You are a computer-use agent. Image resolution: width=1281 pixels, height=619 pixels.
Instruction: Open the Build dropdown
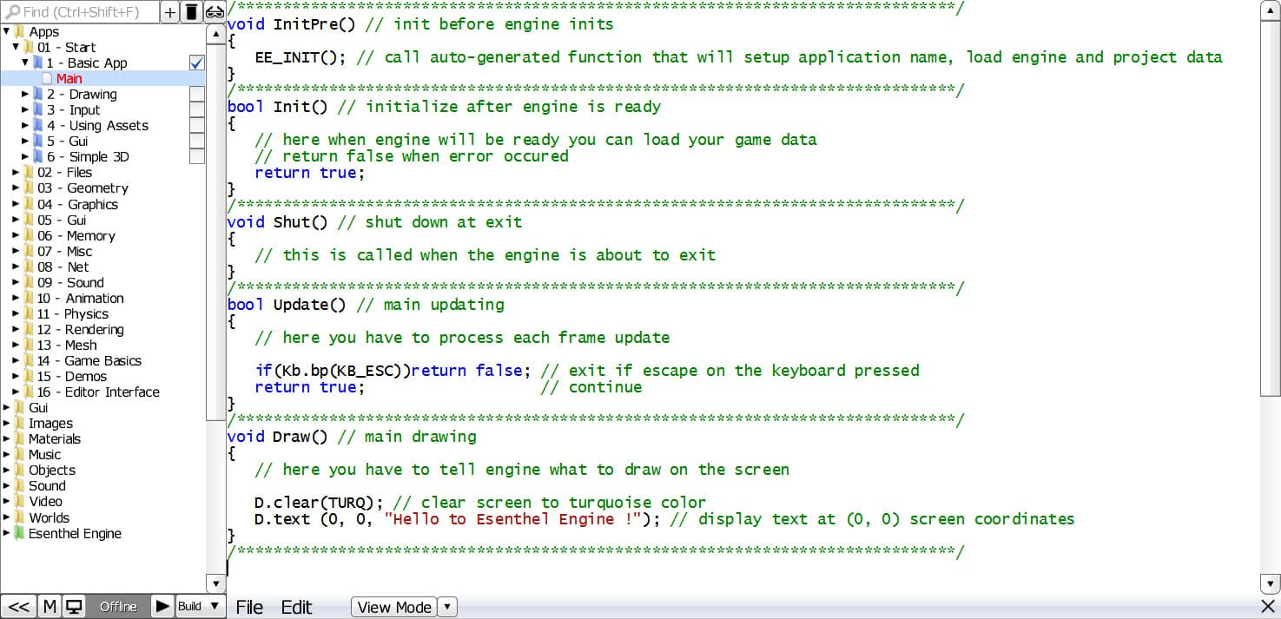click(x=200, y=606)
